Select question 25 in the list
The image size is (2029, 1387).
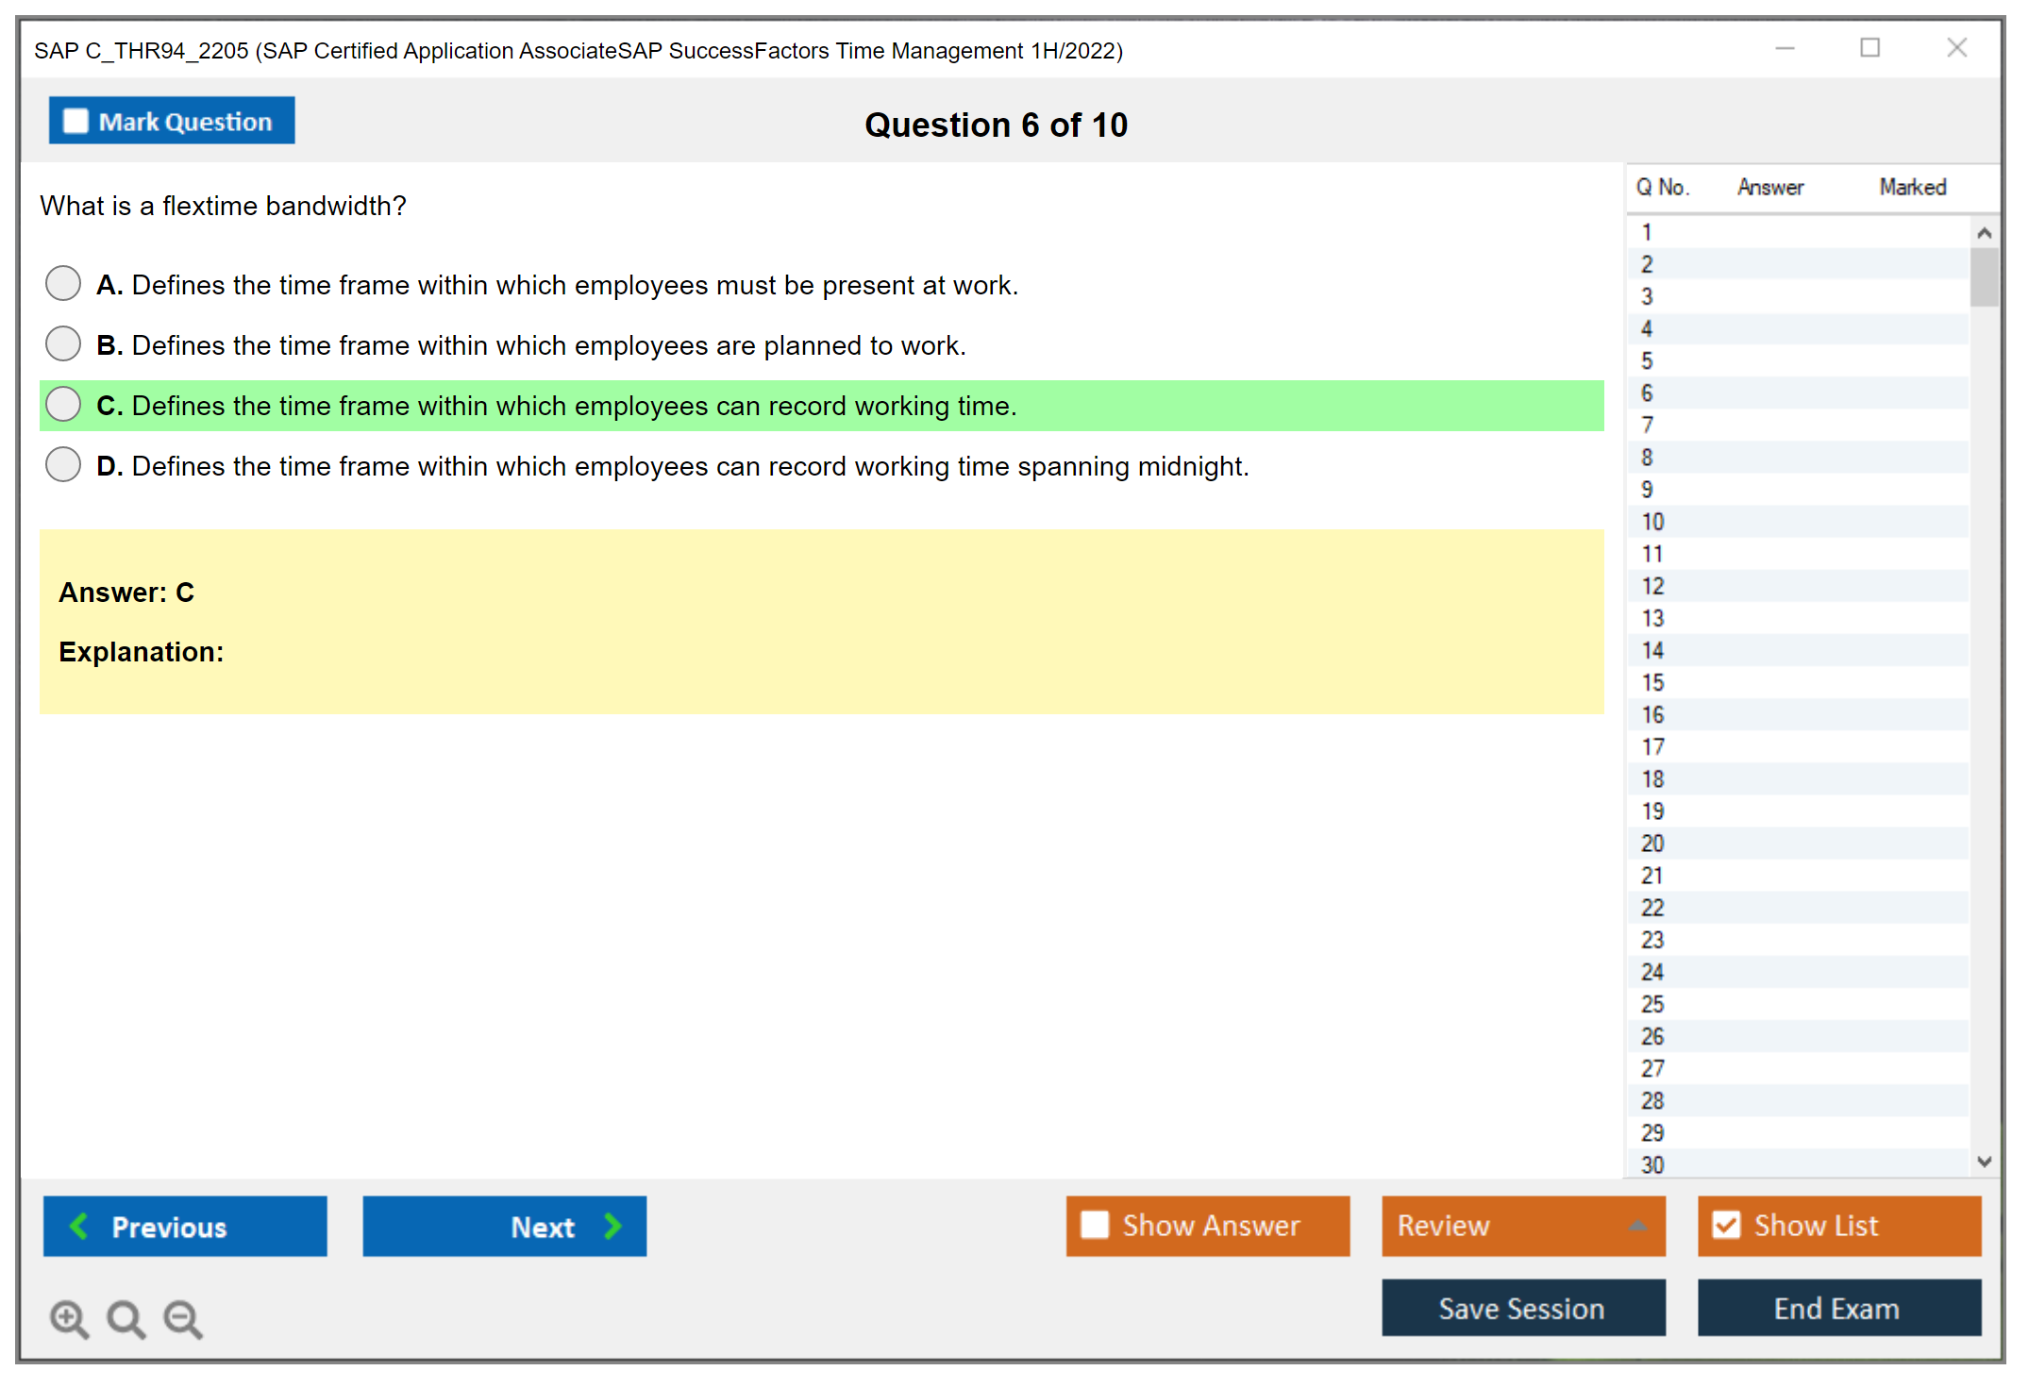tap(1652, 1004)
